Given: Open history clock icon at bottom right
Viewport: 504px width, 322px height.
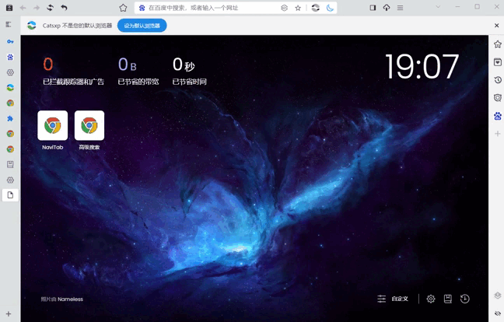Looking at the screenshot, I should pos(465,299).
